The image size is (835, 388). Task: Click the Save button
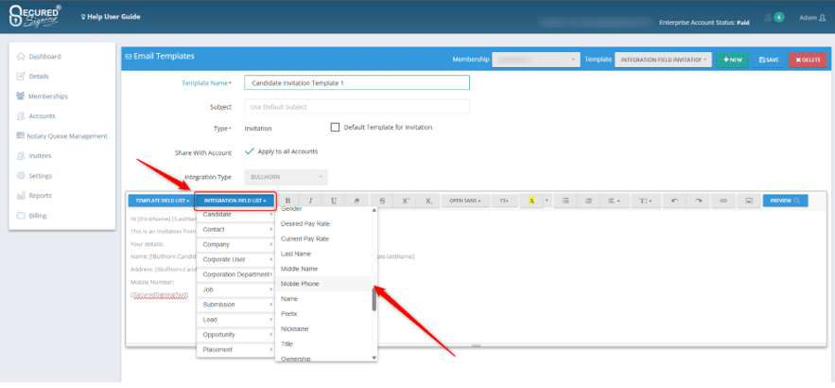tap(769, 60)
